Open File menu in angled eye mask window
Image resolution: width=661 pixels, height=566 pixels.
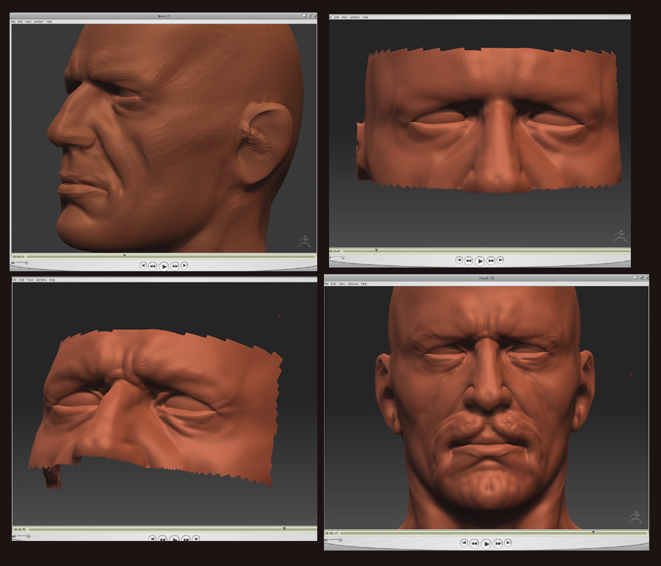15,279
